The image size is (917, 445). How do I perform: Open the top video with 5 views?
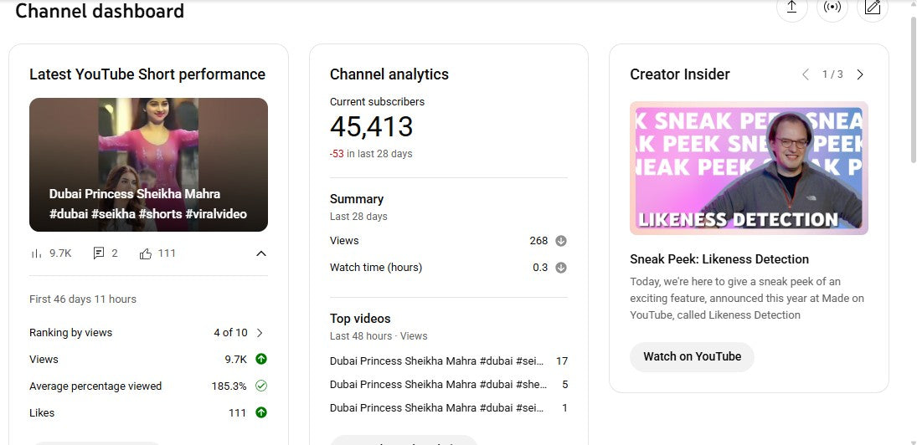[x=437, y=385]
